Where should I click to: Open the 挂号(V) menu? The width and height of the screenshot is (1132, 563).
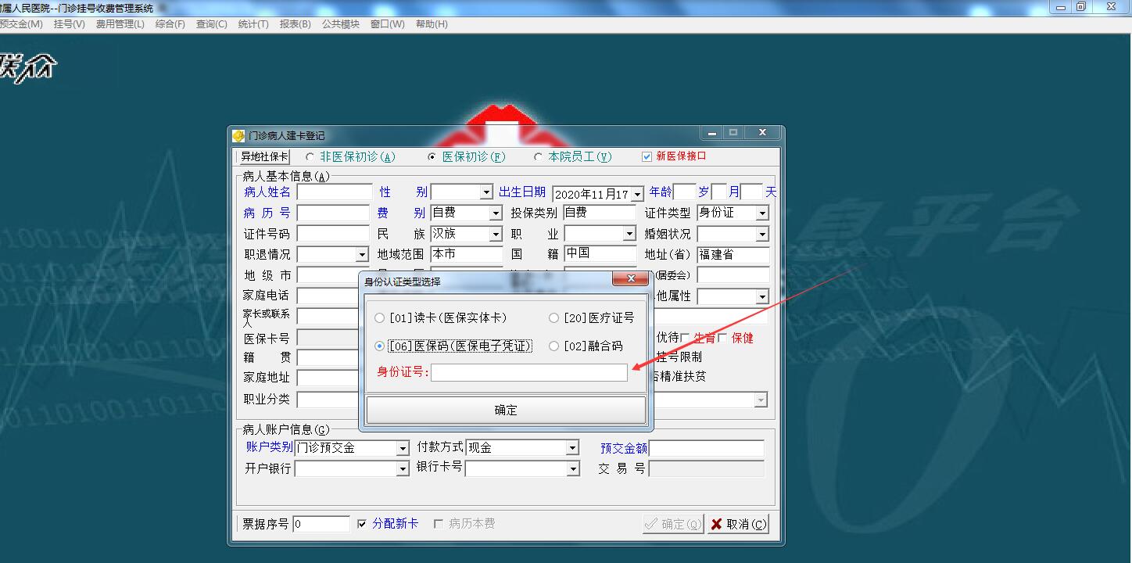click(x=69, y=24)
